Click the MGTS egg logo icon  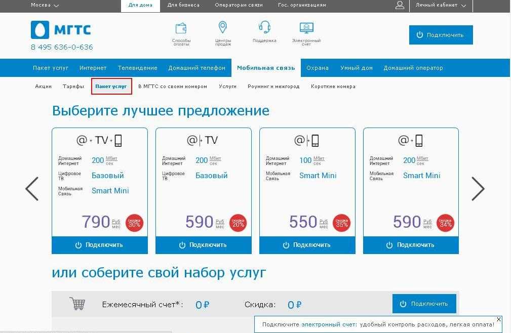click(x=40, y=30)
